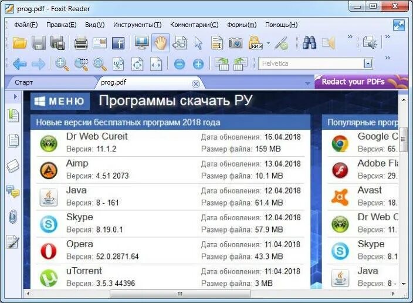
Task: Select the text select tool
Action: click(217, 43)
